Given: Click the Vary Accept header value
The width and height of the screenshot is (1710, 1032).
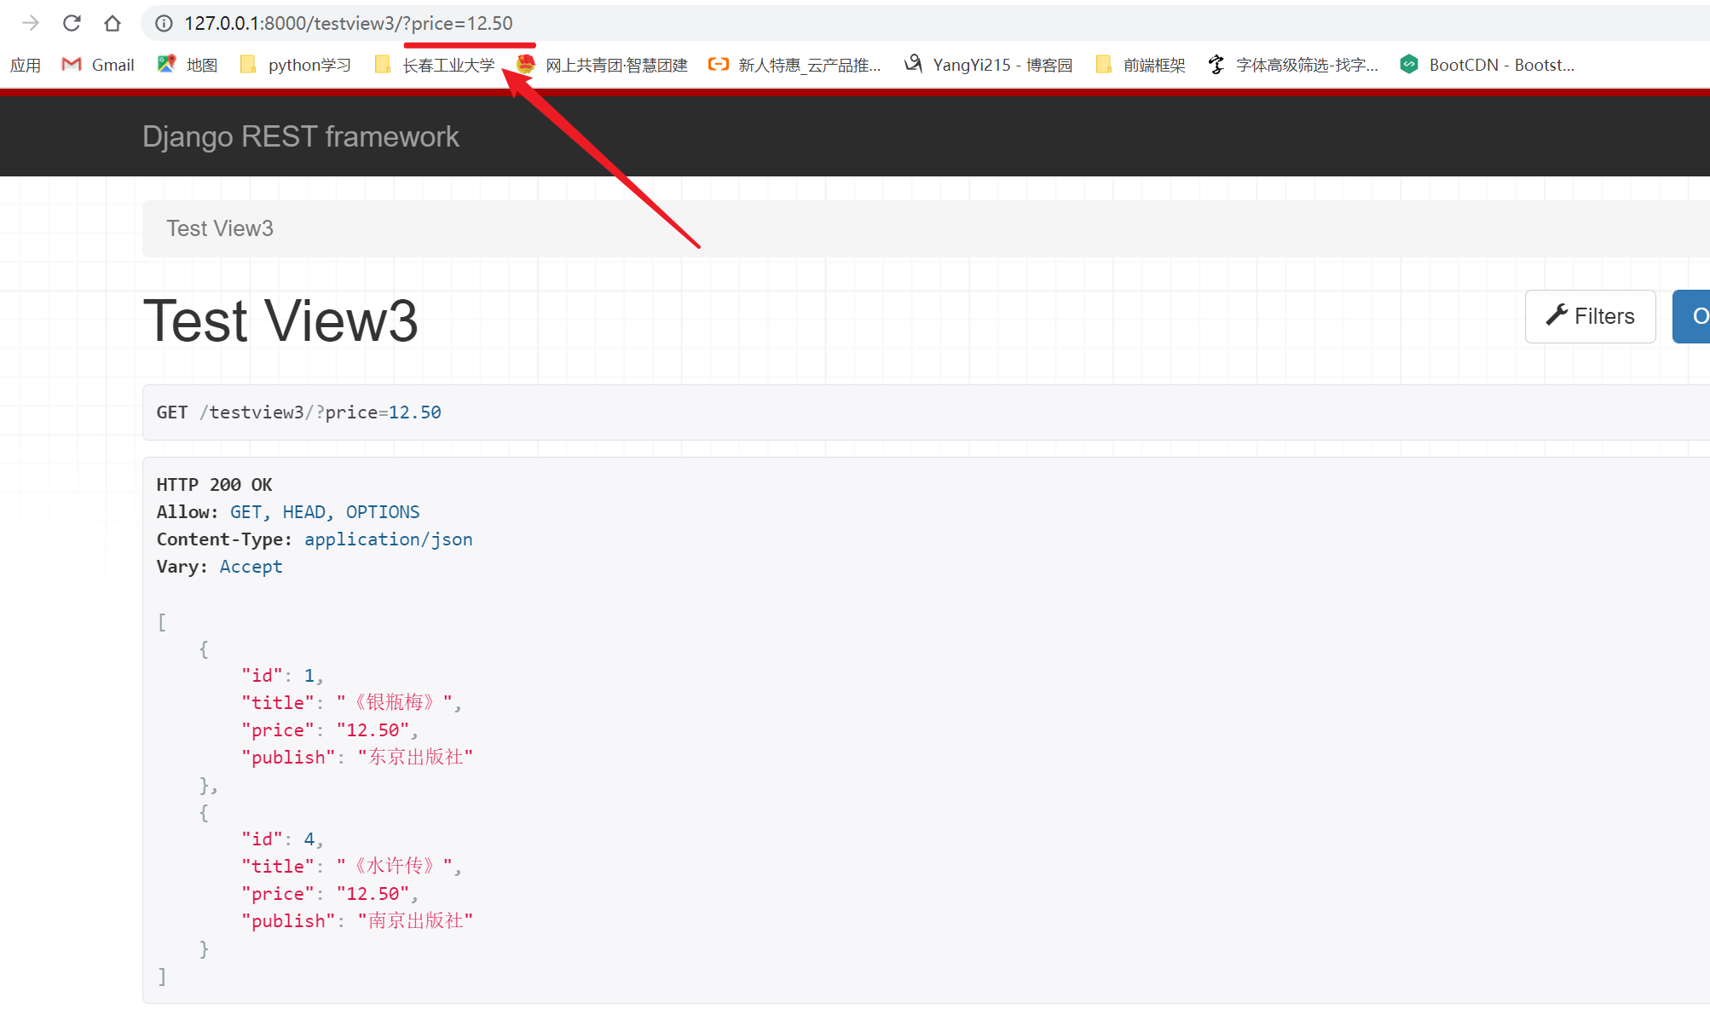Looking at the screenshot, I should [x=251, y=567].
